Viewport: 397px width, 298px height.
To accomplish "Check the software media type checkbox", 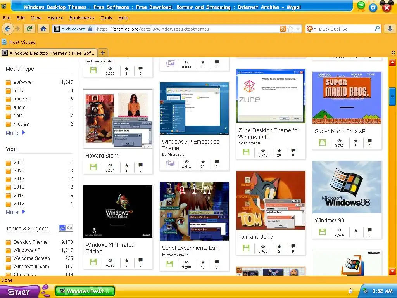I will point(9,82).
